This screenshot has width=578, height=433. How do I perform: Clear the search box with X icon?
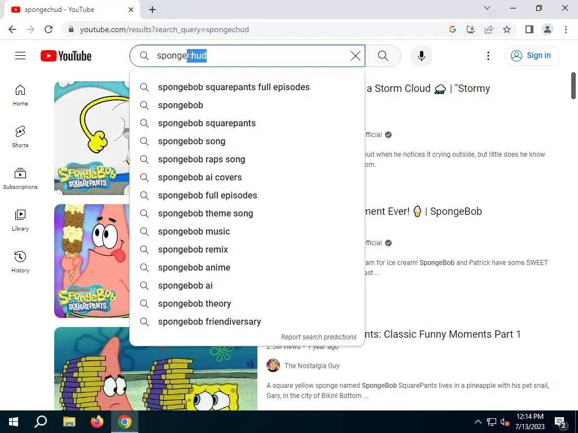[356, 56]
